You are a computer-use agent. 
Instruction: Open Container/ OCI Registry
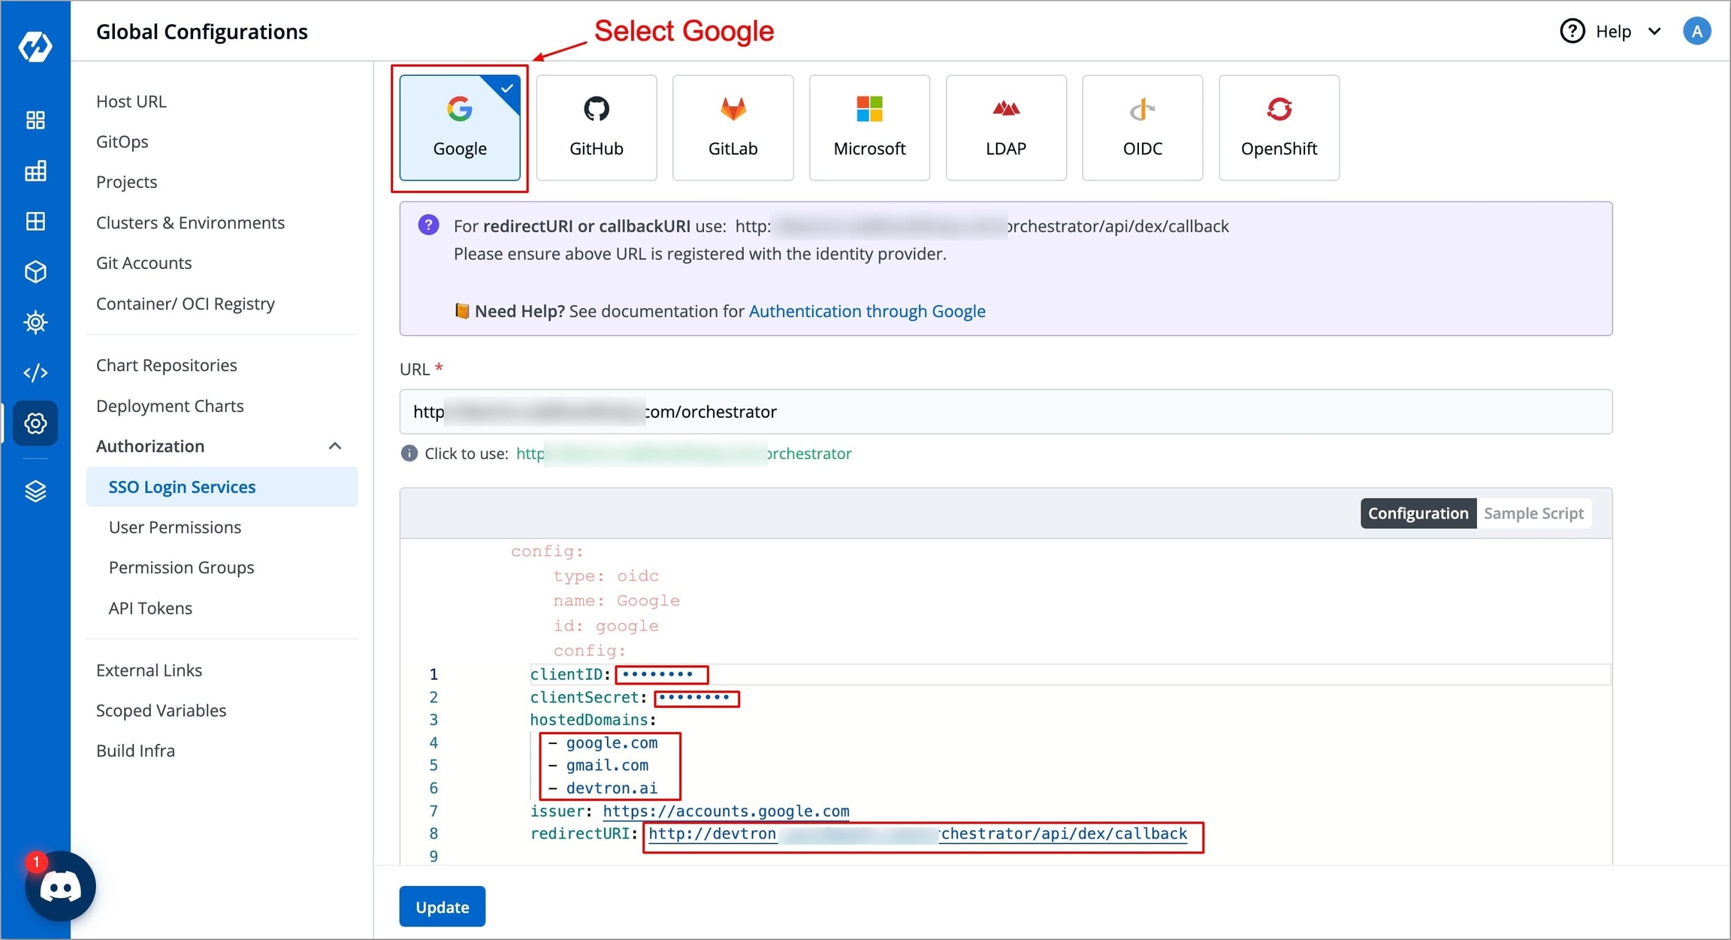186,304
